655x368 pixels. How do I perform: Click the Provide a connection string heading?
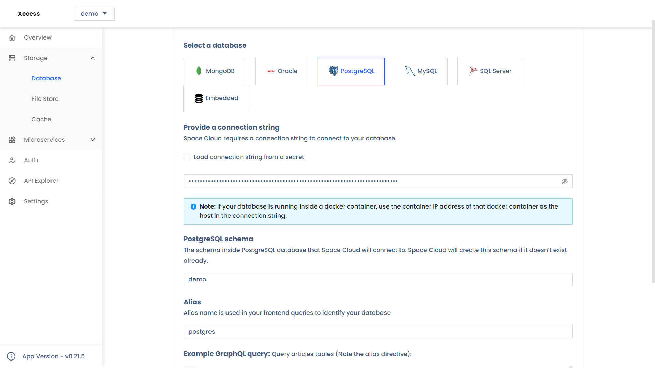click(231, 127)
